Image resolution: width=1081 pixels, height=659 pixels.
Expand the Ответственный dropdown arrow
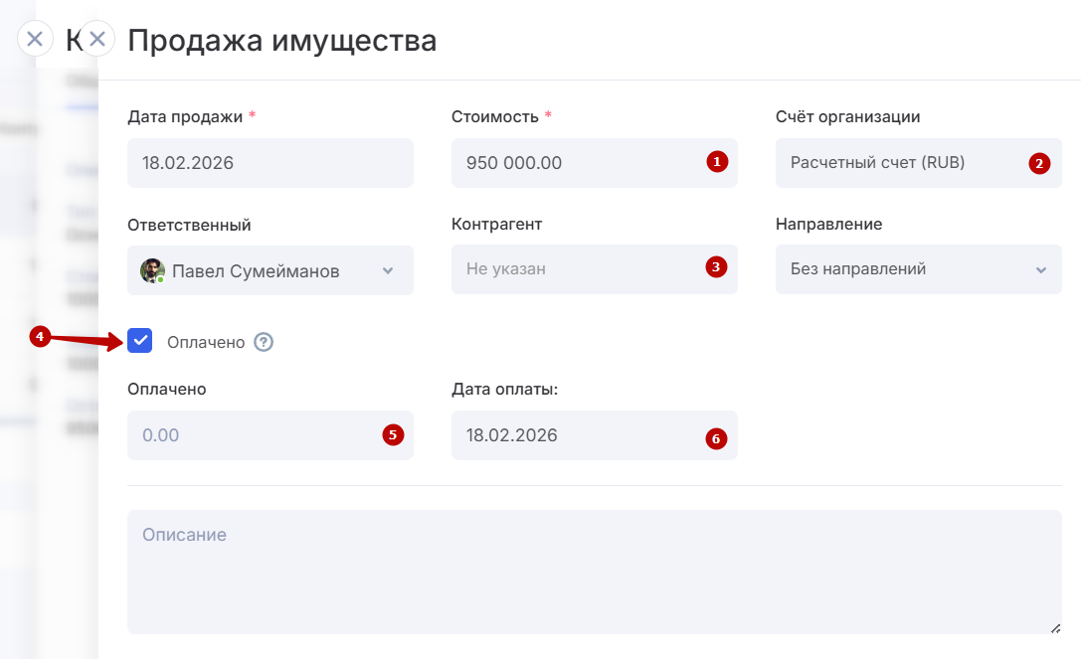(388, 270)
